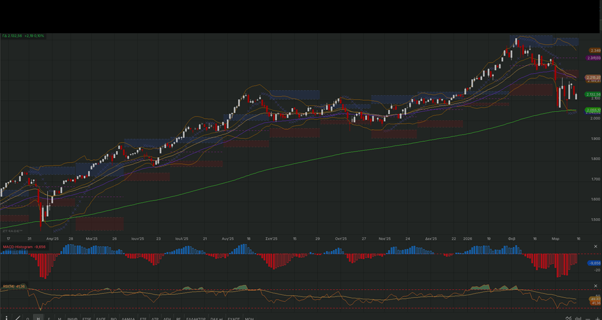This screenshot has width=602, height=320.
Task: Click the 'Σεπ'25' date label
Action: click(x=272, y=238)
